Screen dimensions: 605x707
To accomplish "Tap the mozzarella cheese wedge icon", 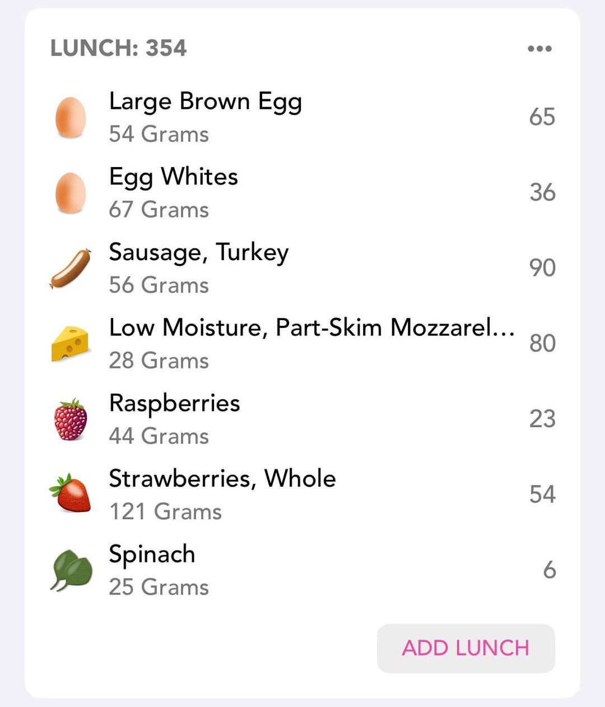I will [x=71, y=344].
